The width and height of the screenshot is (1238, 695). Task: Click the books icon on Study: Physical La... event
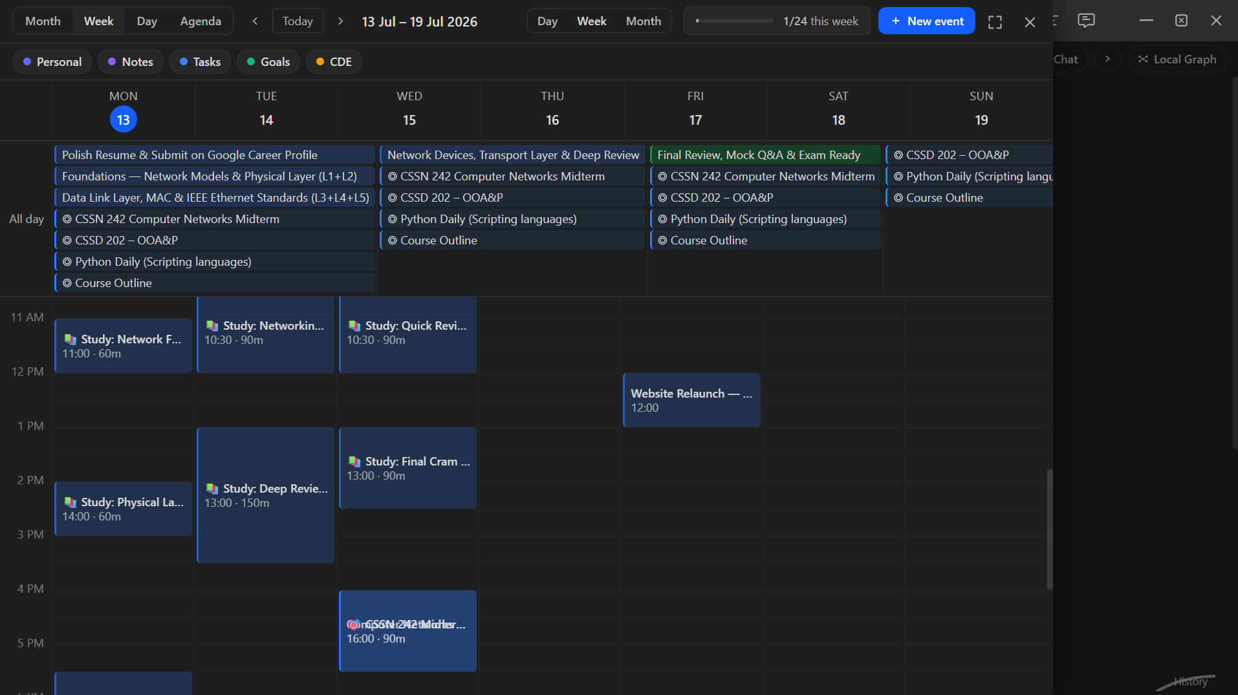click(x=70, y=502)
